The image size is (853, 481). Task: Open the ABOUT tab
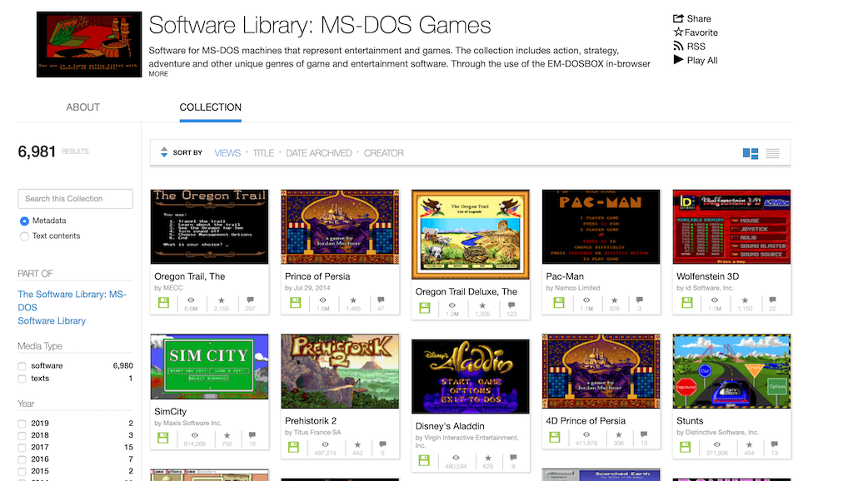(82, 107)
